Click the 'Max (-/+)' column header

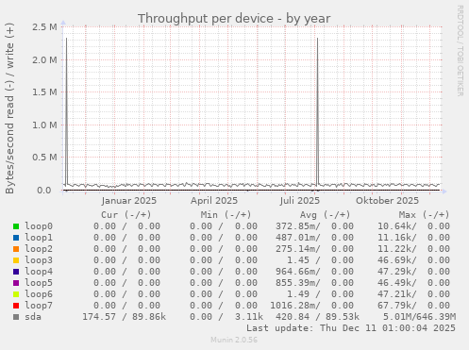click(424, 215)
